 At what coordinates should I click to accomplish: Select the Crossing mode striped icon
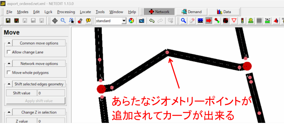(x=259, y=21)
